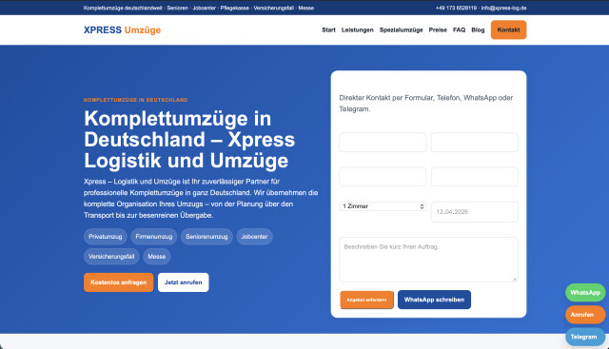Viewport: 609px width, 349px height.
Task: Open the Leistungen menu item
Action: click(x=358, y=29)
